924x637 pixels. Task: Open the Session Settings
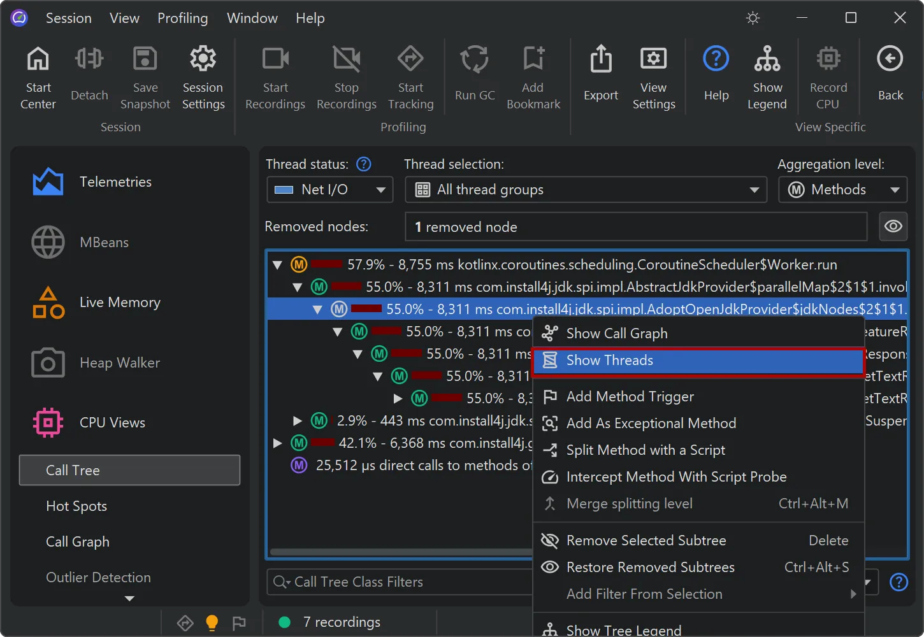[203, 76]
